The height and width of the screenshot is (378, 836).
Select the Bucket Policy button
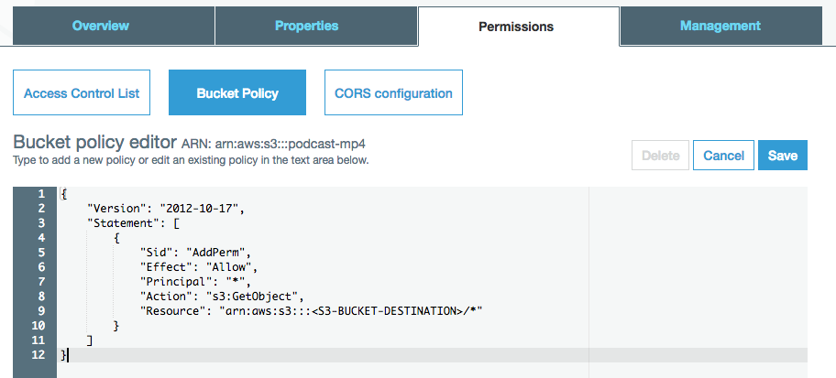coord(237,93)
